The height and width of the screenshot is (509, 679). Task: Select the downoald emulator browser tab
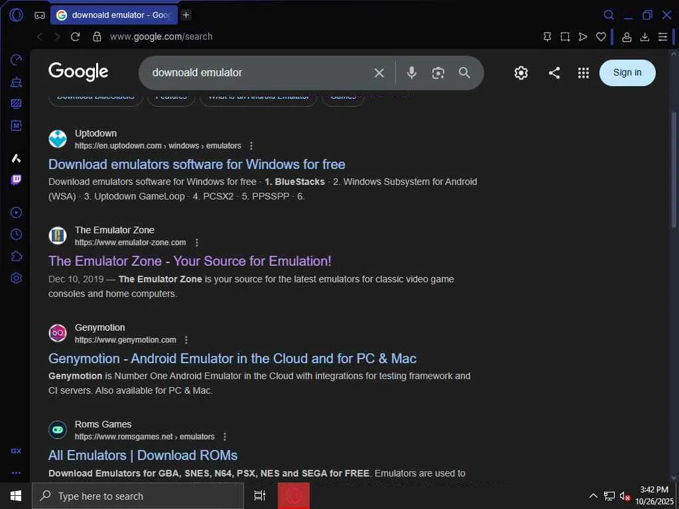(x=114, y=15)
